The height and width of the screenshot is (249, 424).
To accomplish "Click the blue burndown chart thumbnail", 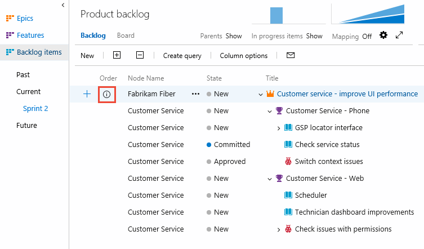I will 368,15.
